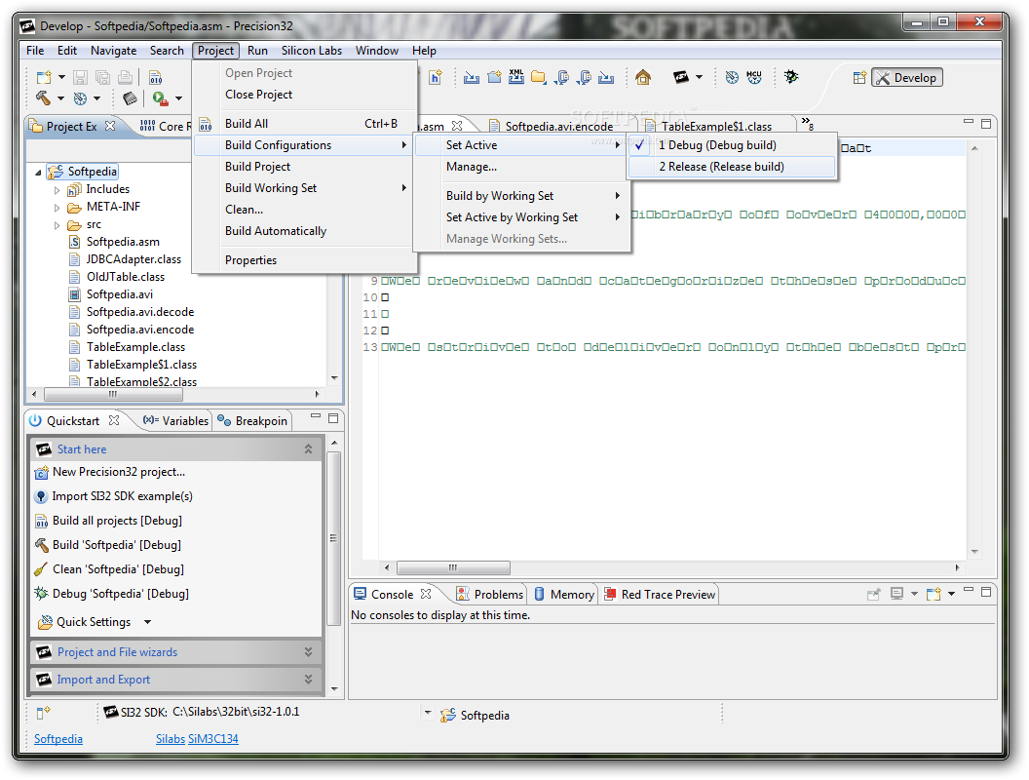The width and height of the screenshot is (1029, 780).
Task: Click the External Tools run icon
Action: [x=160, y=98]
